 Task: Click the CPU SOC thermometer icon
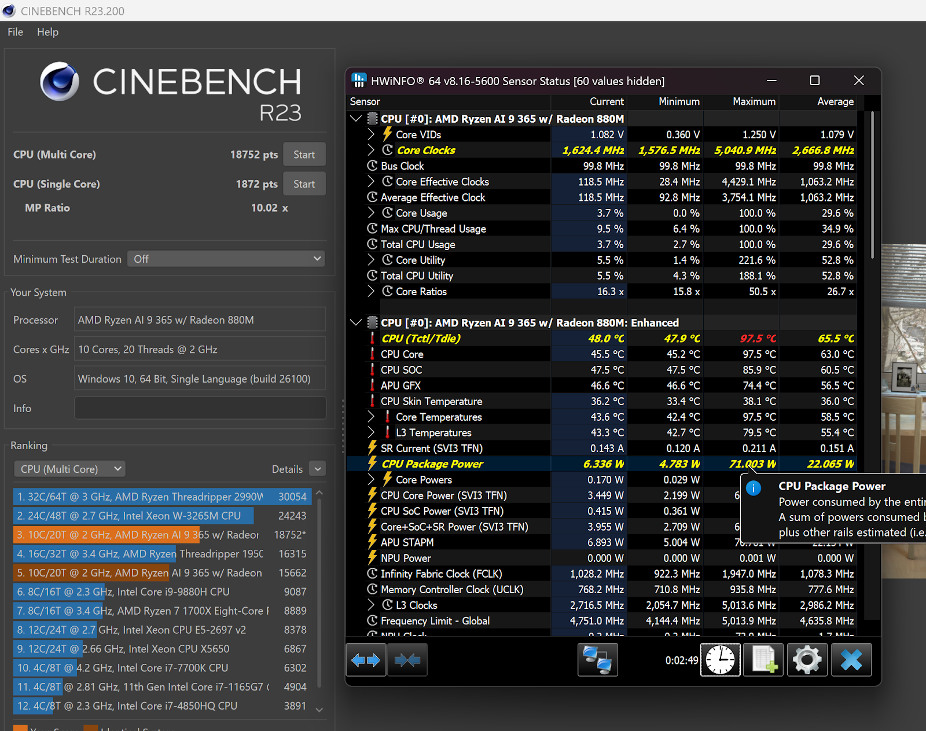pos(372,369)
